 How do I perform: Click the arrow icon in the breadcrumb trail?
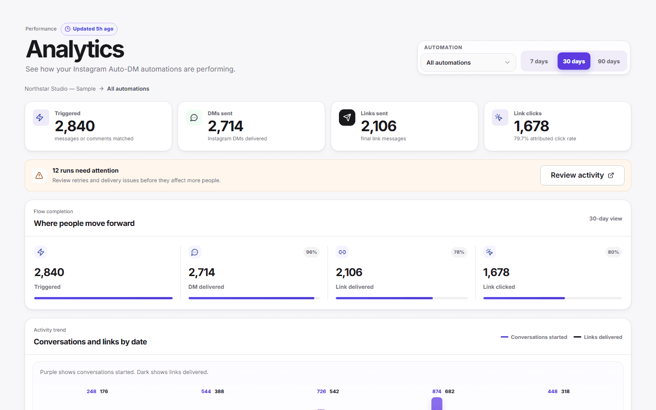tap(102, 89)
